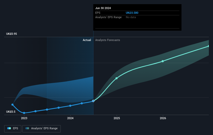Click the EPS legend color icon
The height and width of the screenshot is (135, 213).
point(9,128)
